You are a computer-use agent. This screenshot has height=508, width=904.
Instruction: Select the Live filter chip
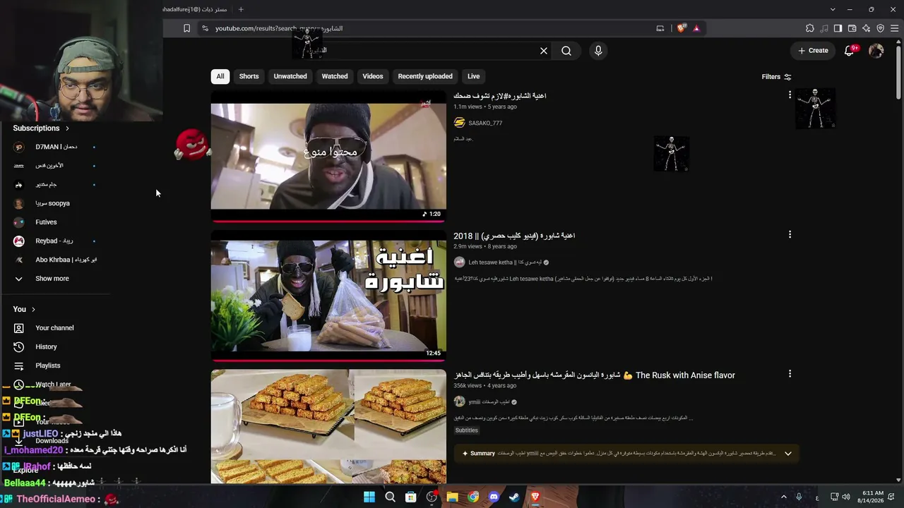pos(473,76)
